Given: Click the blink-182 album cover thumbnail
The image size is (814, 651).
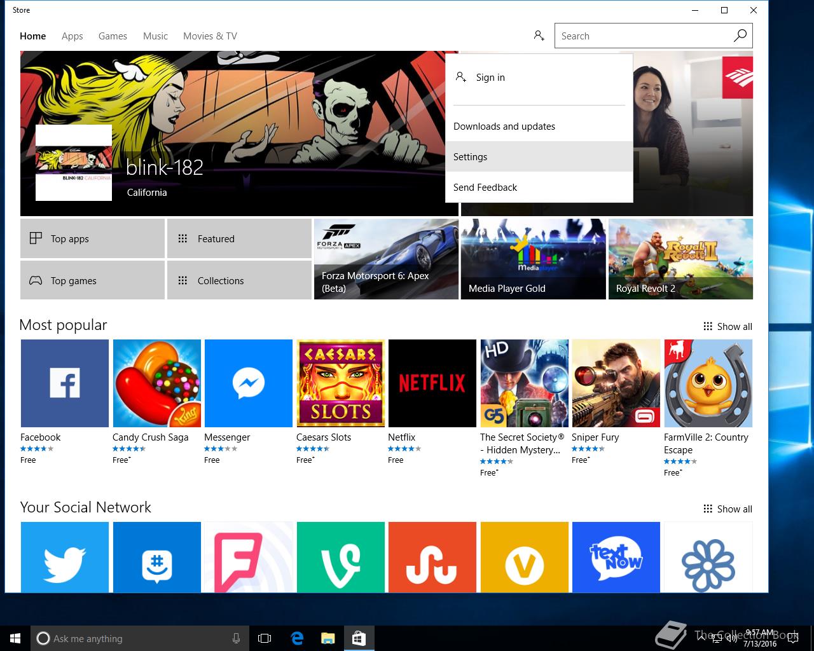Looking at the screenshot, I should [x=74, y=163].
